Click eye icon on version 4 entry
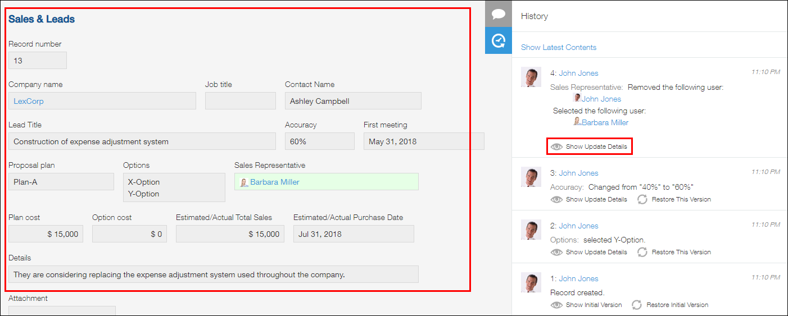This screenshot has height=316, width=788. (x=557, y=146)
